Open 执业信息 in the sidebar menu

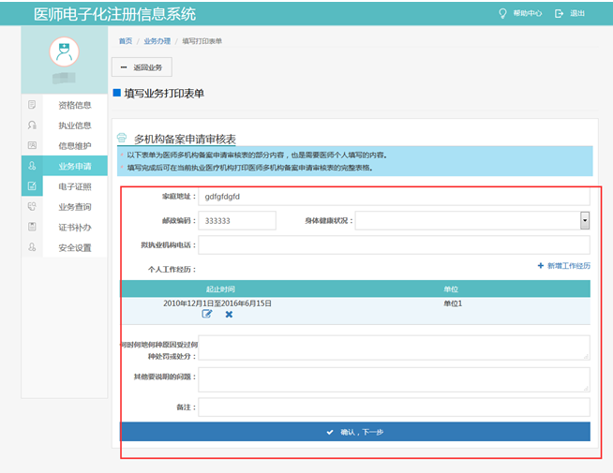click(75, 126)
